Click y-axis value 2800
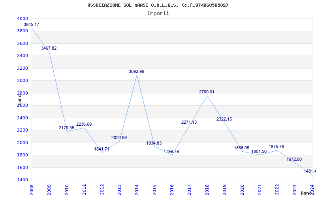This screenshot has height=197, width=316. (x=23, y=93)
